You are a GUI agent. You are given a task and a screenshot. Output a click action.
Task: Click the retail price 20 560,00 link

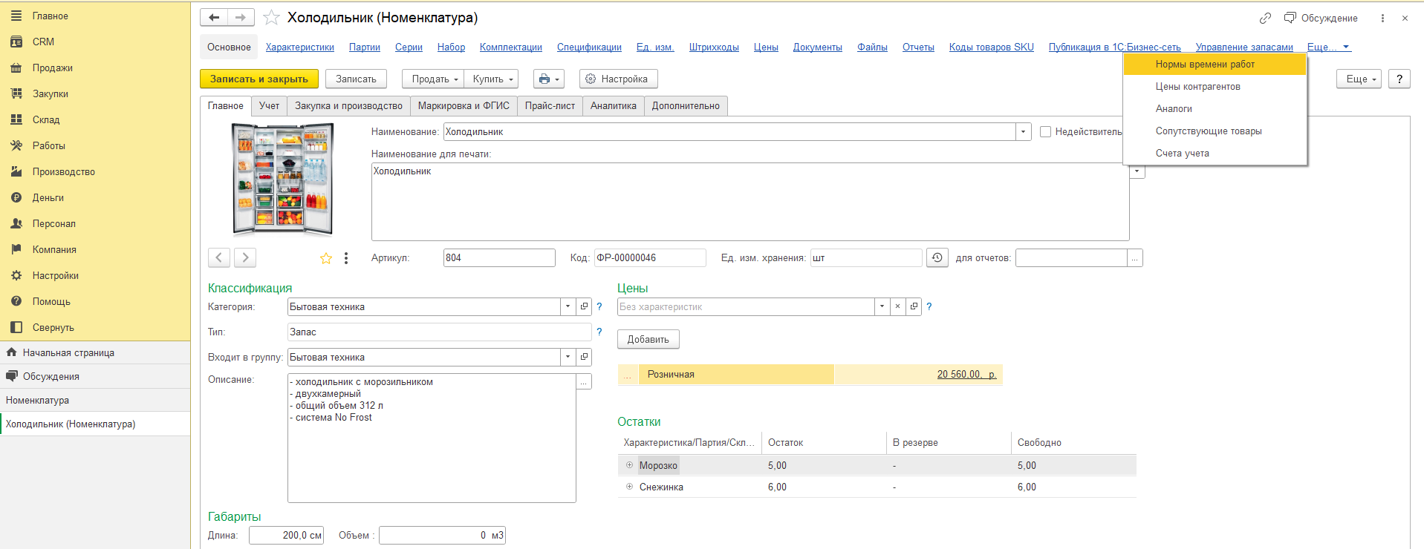pos(966,375)
